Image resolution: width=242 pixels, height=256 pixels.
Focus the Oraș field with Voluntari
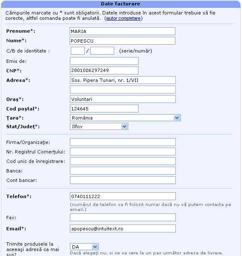point(123,99)
